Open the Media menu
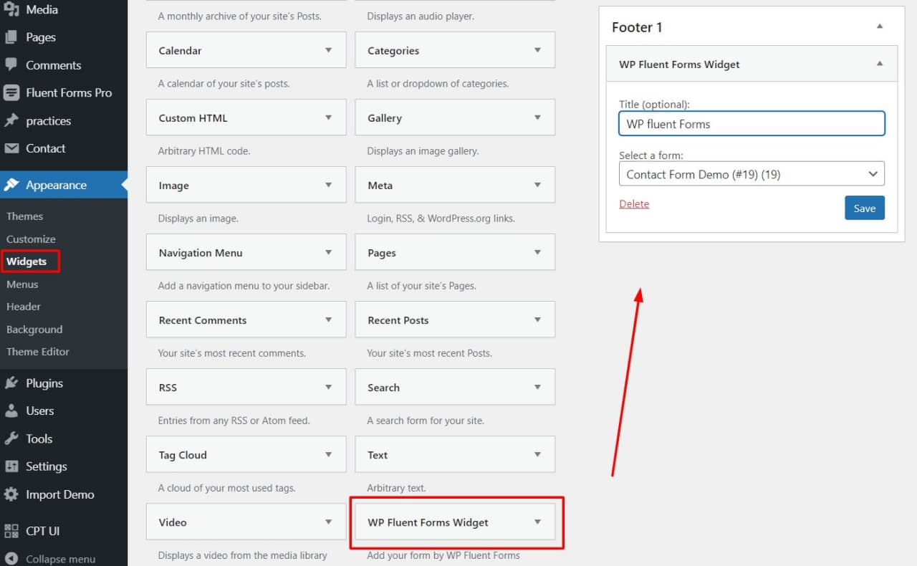 click(42, 10)
